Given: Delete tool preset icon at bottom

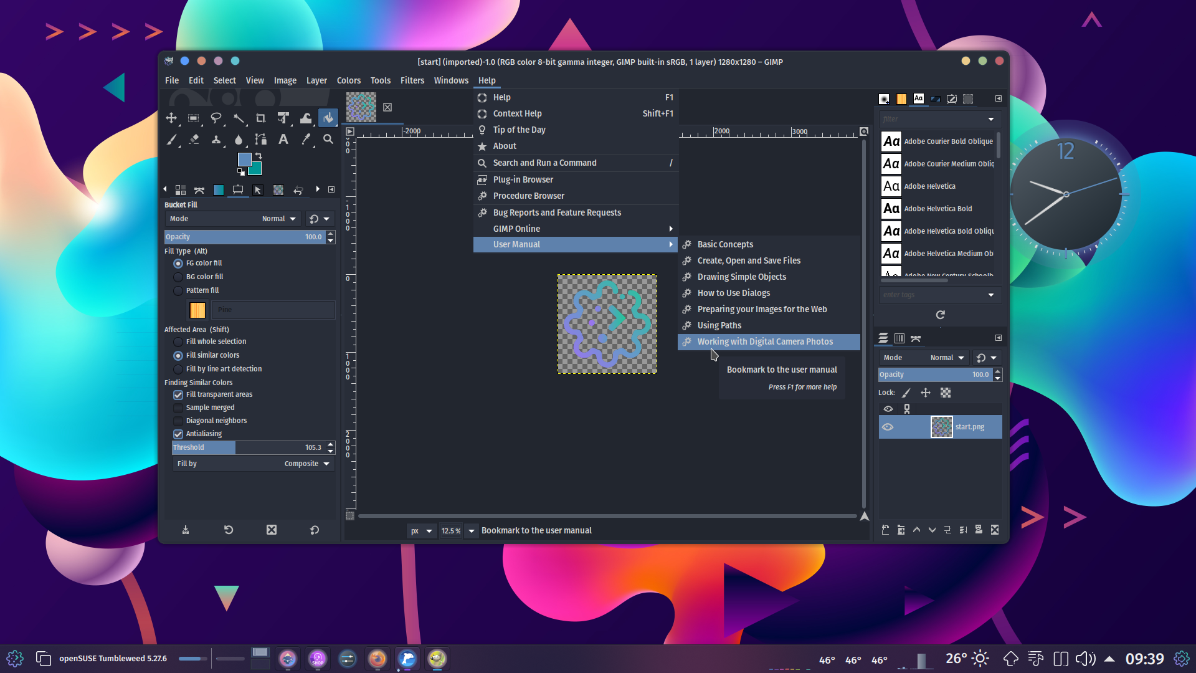Looking at the screenshot, I should click(x=272, y=530).
